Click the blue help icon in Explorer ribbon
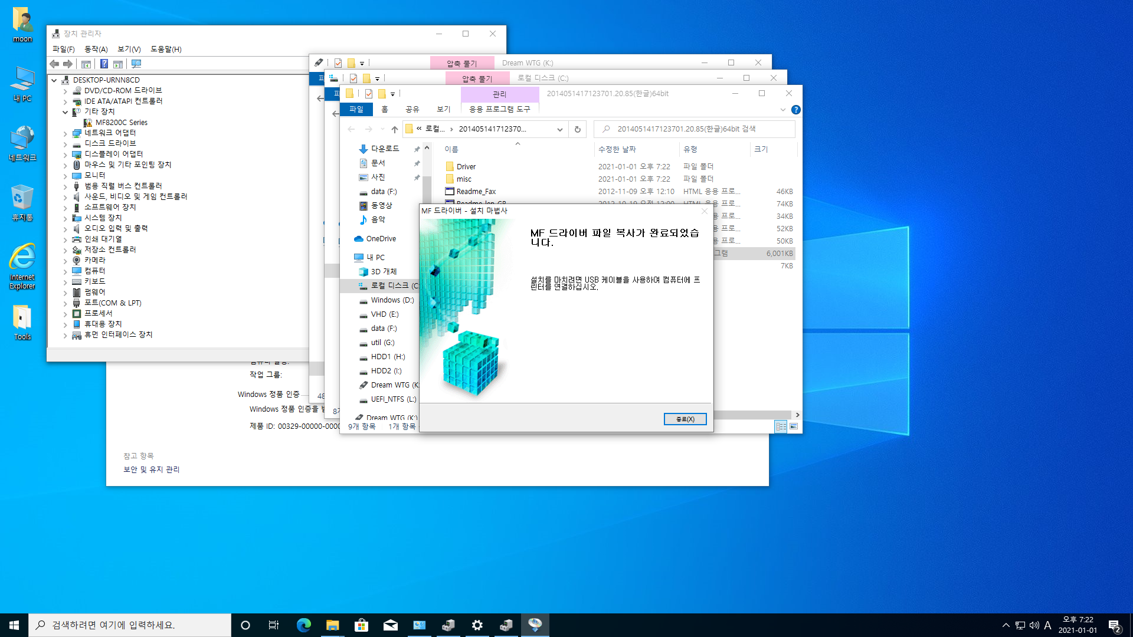Viewport: 1133px width, 637px height. pyautogui.click(x=795, y=110)
